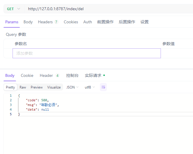Open the GET method dropdown
This screenshot has height=154, width=193.
pyautogui.click(x=13, y=9)
